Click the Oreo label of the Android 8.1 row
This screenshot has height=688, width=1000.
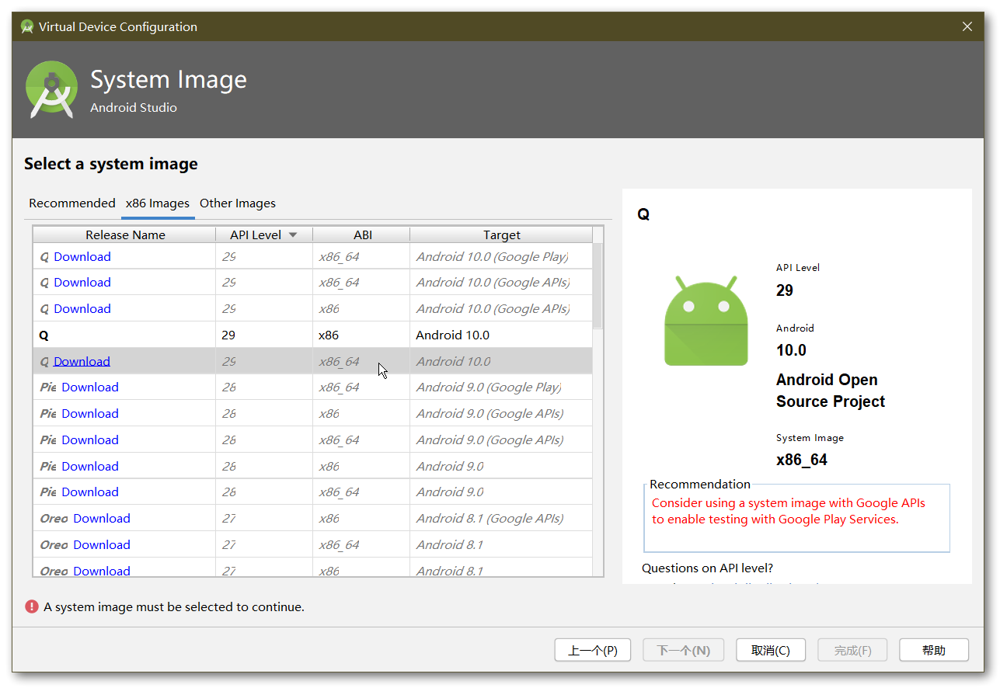pos(54,544)
